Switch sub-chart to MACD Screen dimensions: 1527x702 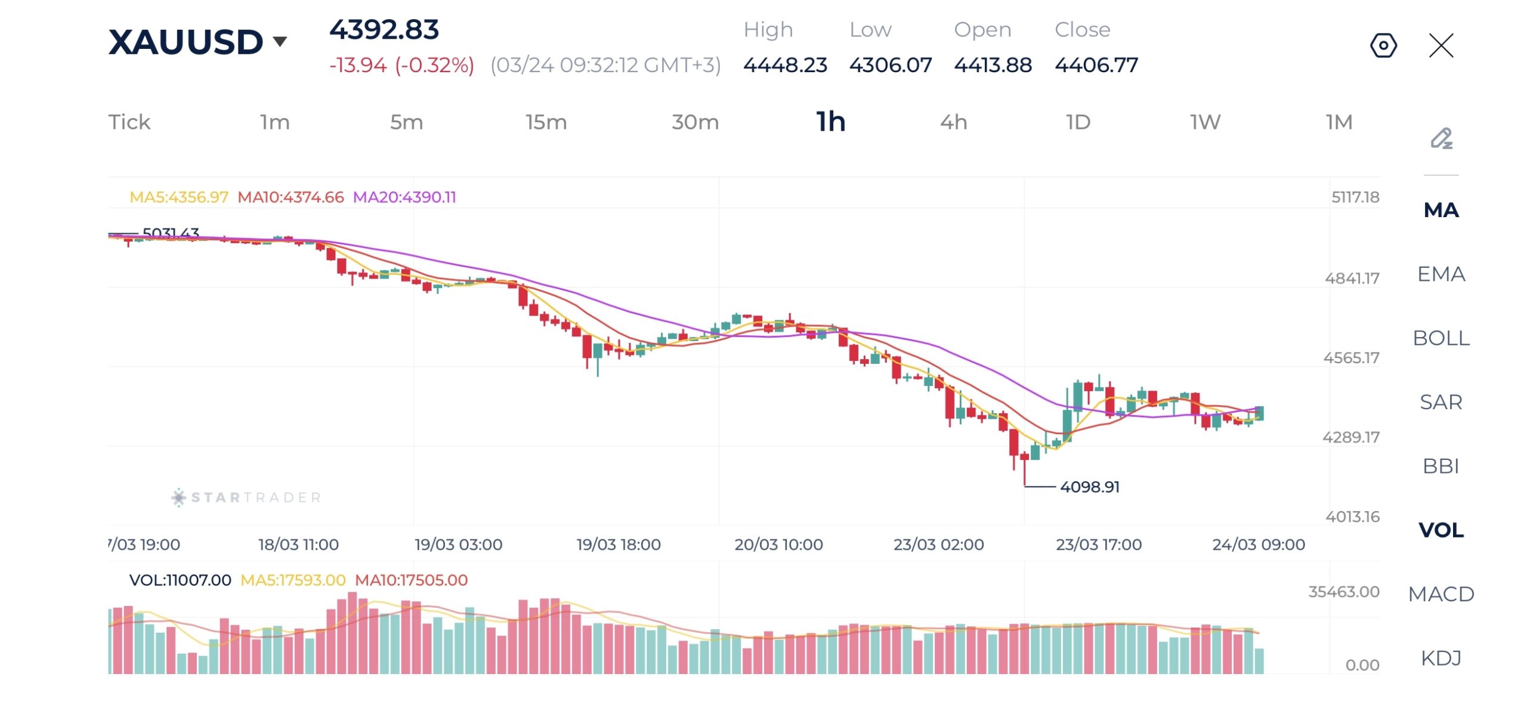coord(1441,594)
